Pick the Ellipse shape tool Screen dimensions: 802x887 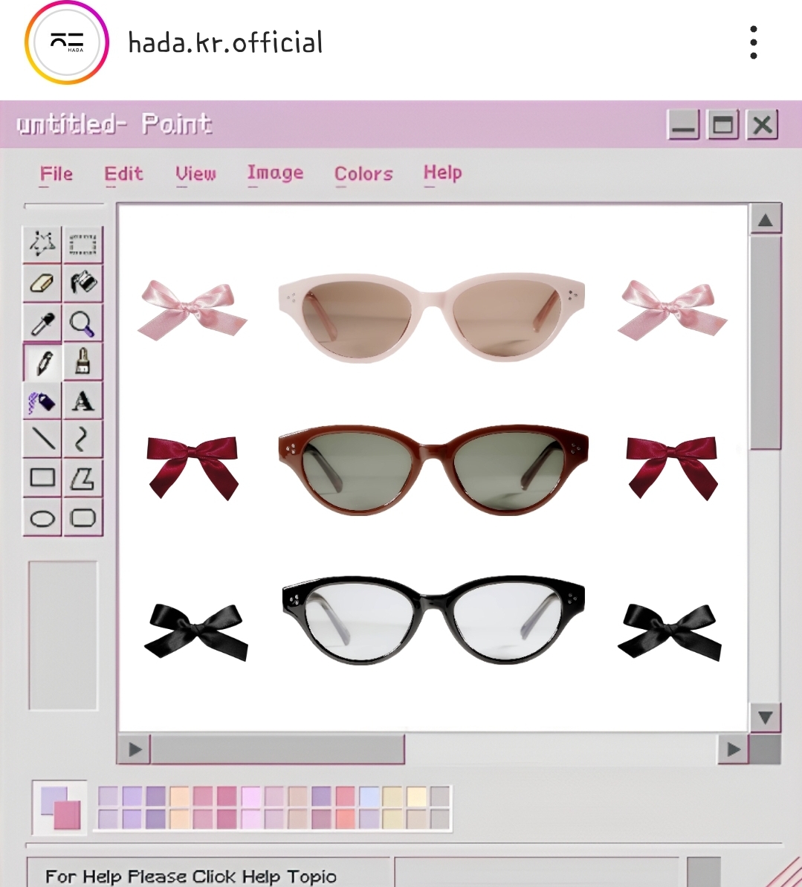42,517
